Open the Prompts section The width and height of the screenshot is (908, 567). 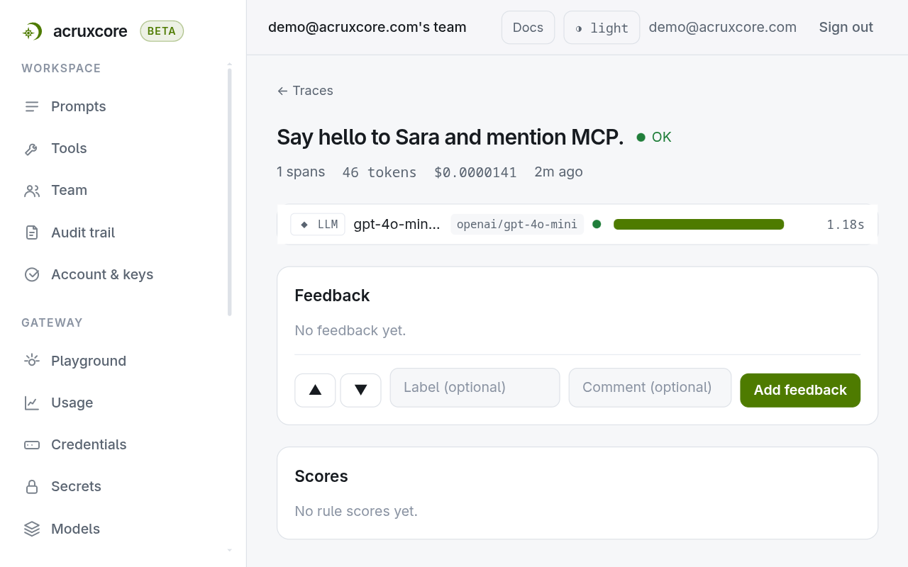click(x=78, y=106)
